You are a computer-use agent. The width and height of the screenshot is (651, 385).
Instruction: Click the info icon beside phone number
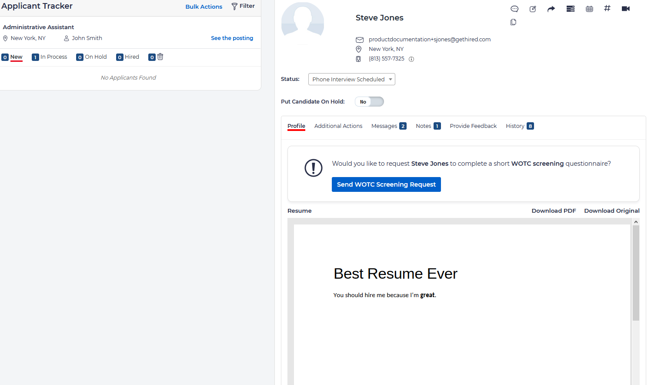411,59
